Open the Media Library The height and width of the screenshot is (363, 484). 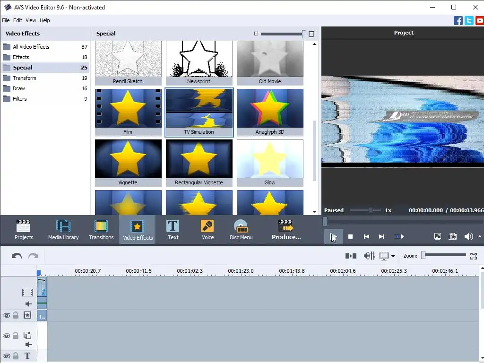coord(63,230)
